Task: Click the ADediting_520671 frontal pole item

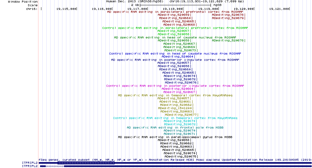Action: point(179,134)
